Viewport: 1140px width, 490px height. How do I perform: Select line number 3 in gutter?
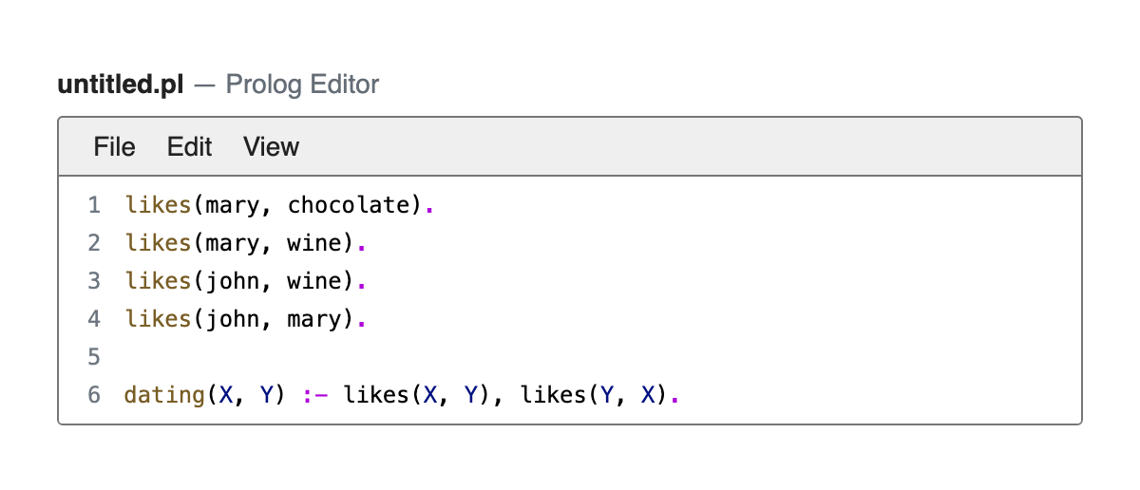click(x=93, y=280)
